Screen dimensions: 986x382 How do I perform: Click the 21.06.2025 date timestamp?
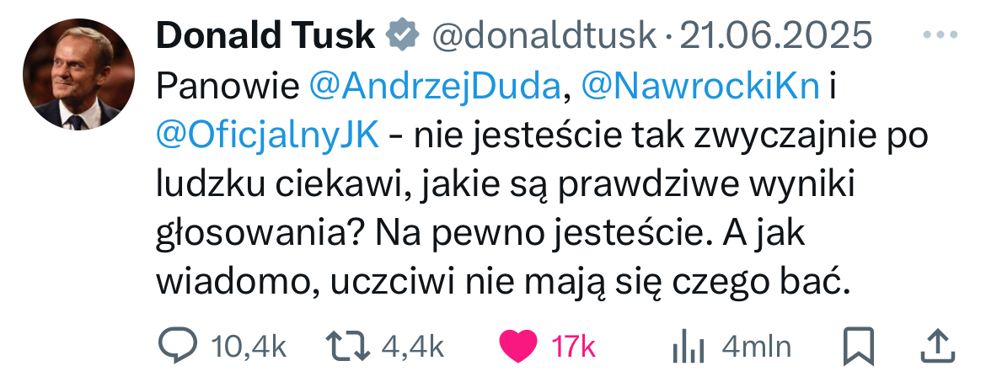[776, 35]
